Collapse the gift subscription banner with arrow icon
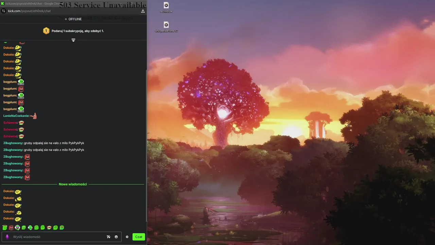435x245 pixels. click(73, 40)
